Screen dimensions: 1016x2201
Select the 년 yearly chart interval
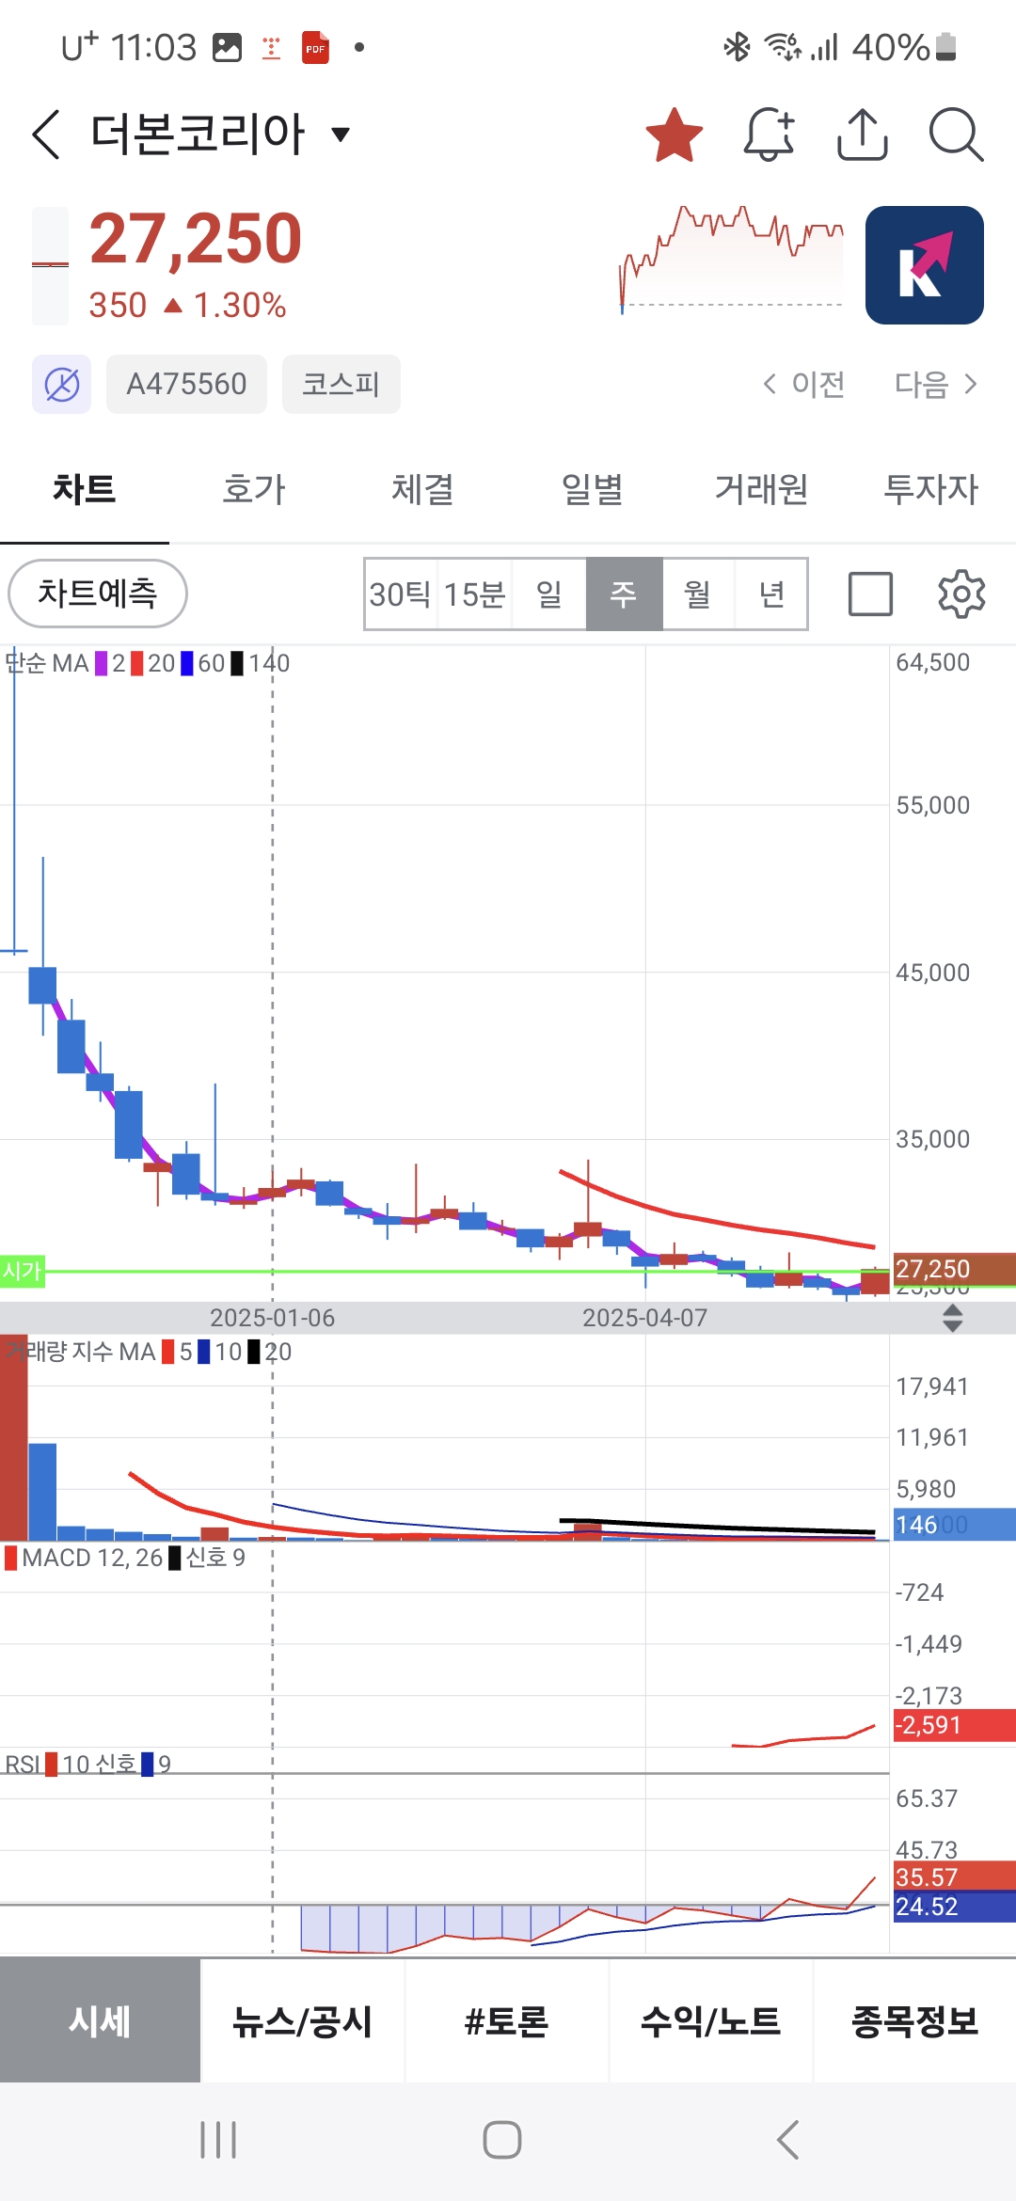click(x=771, y=594)
